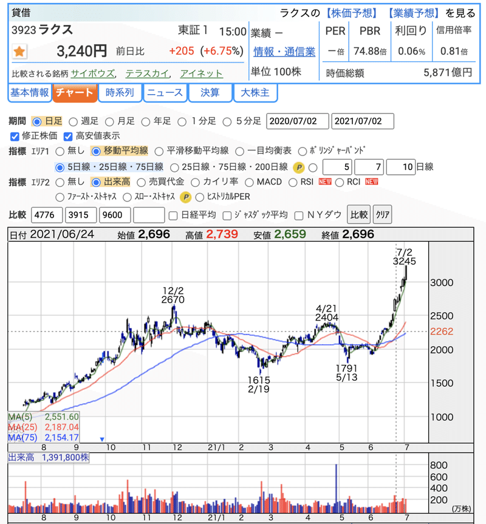
Task: Select the 日足 period radio button
Action: 37,121
